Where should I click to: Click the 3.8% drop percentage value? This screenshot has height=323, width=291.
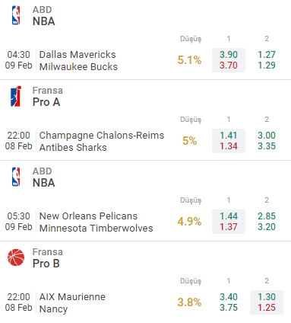pyautogui.click(x=189, y=302)
